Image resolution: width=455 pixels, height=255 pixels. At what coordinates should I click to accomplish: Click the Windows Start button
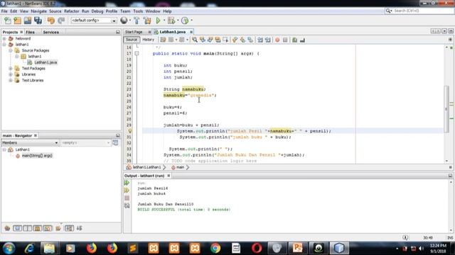click(x=9, y=248)
